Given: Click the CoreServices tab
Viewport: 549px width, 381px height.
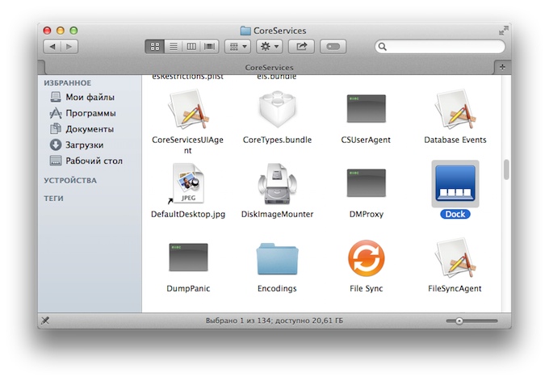Looking at the screenshot, I should tap(269, 68).
